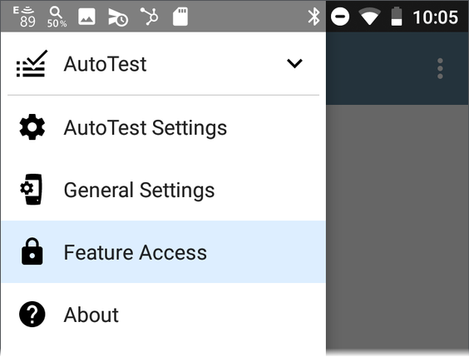Image resolution: width=469 pixels, height=357 pixels.
Task: Open the AutoTest checklist icon
Action: 32,63
